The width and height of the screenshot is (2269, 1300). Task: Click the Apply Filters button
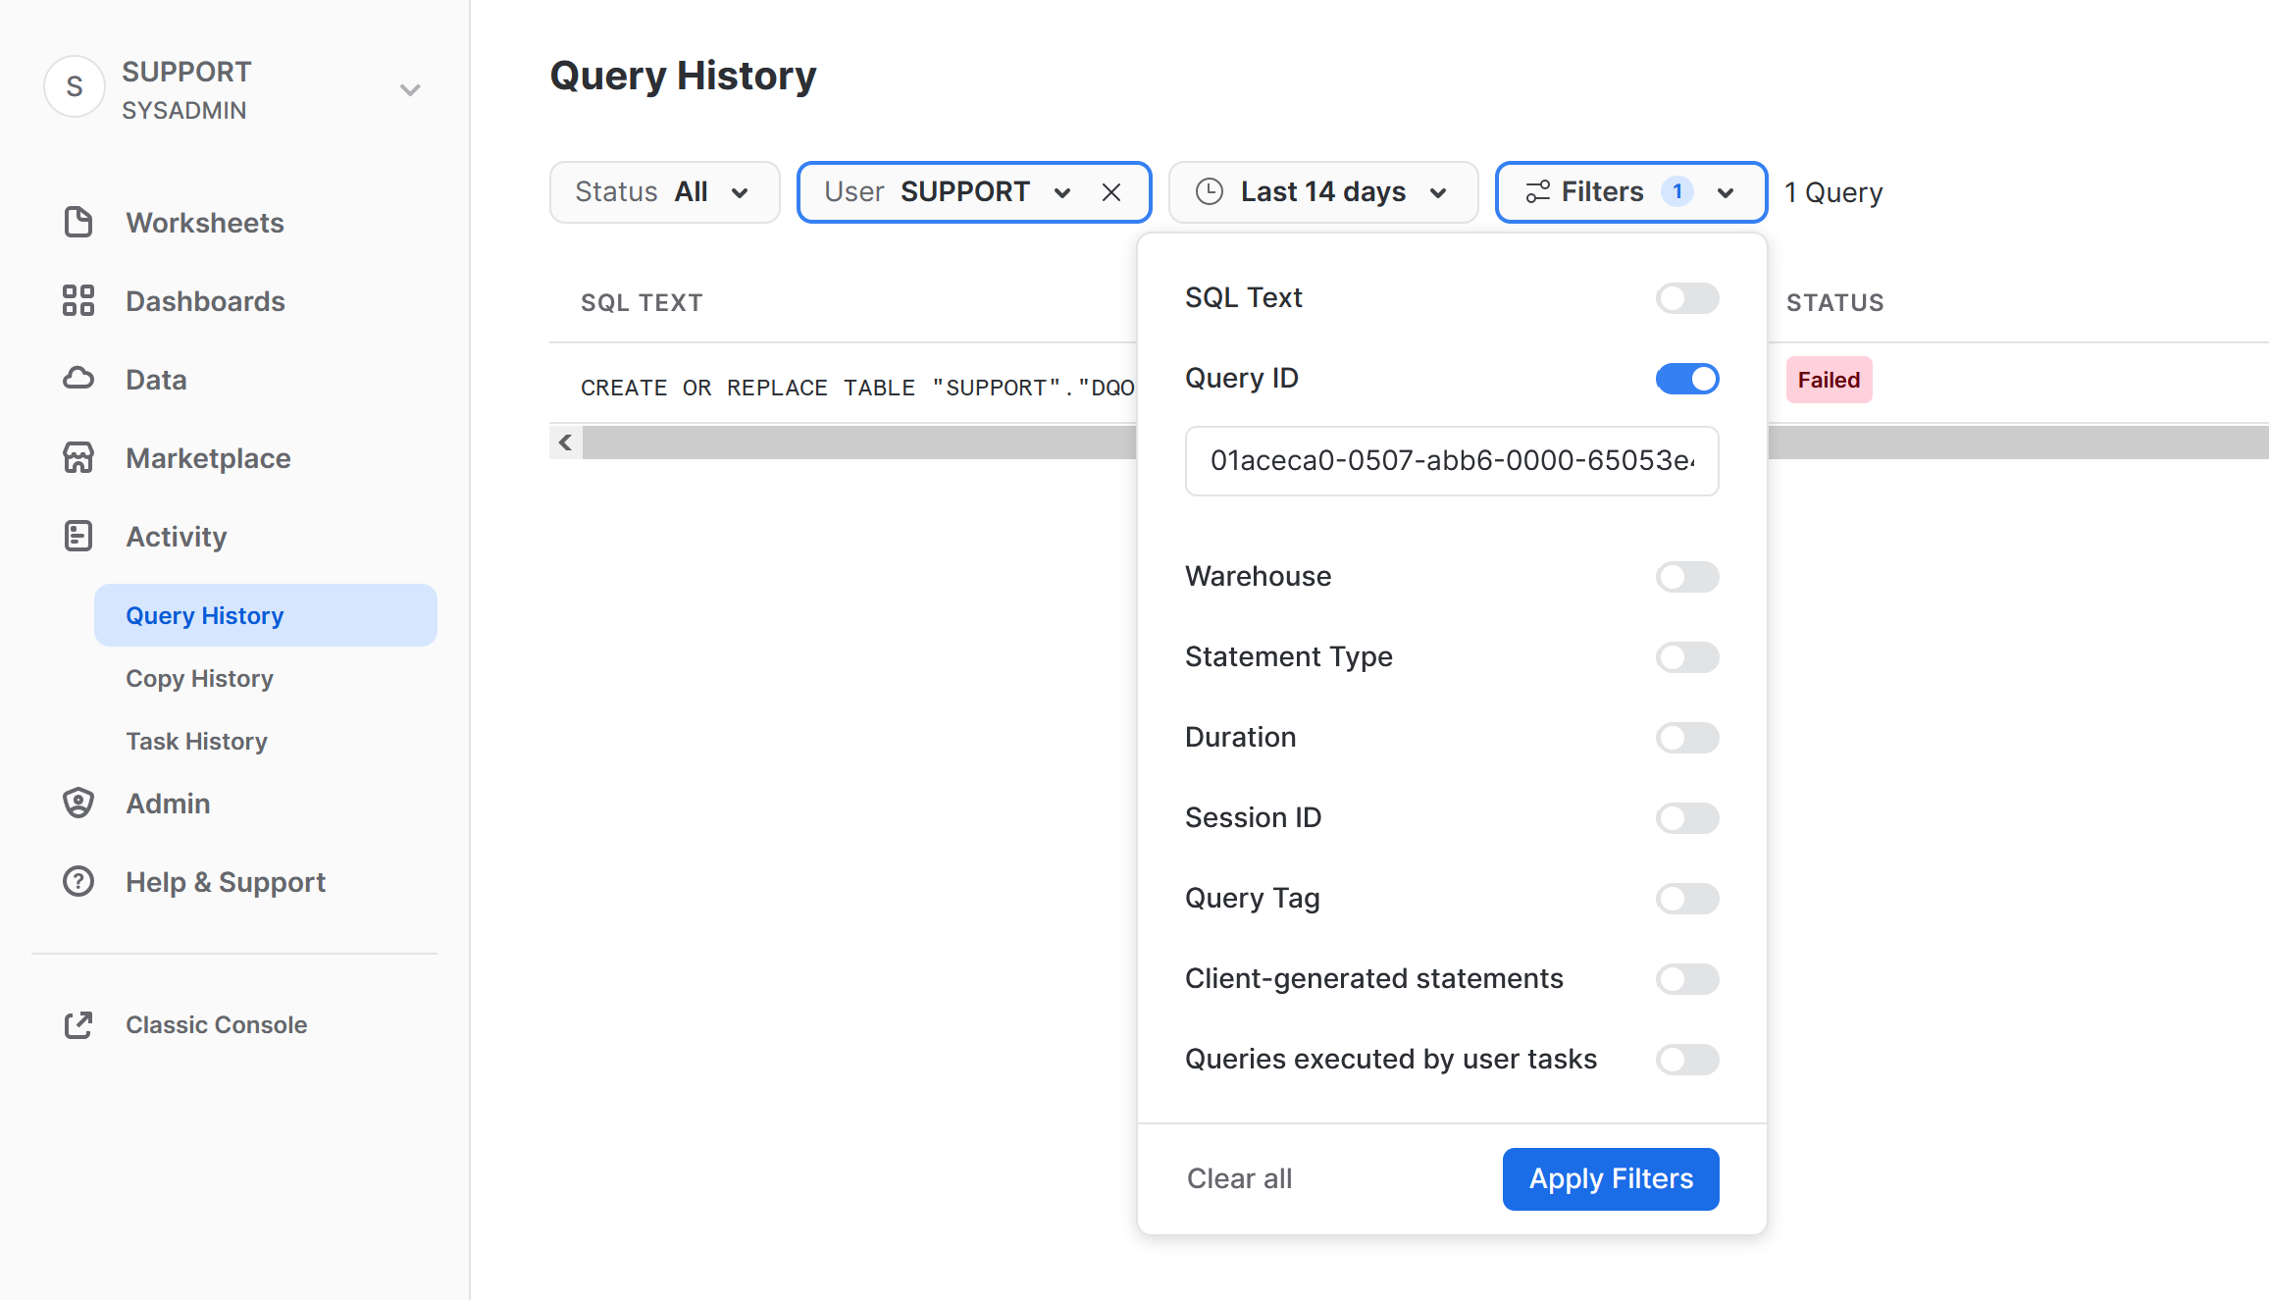point(1610,1178)
